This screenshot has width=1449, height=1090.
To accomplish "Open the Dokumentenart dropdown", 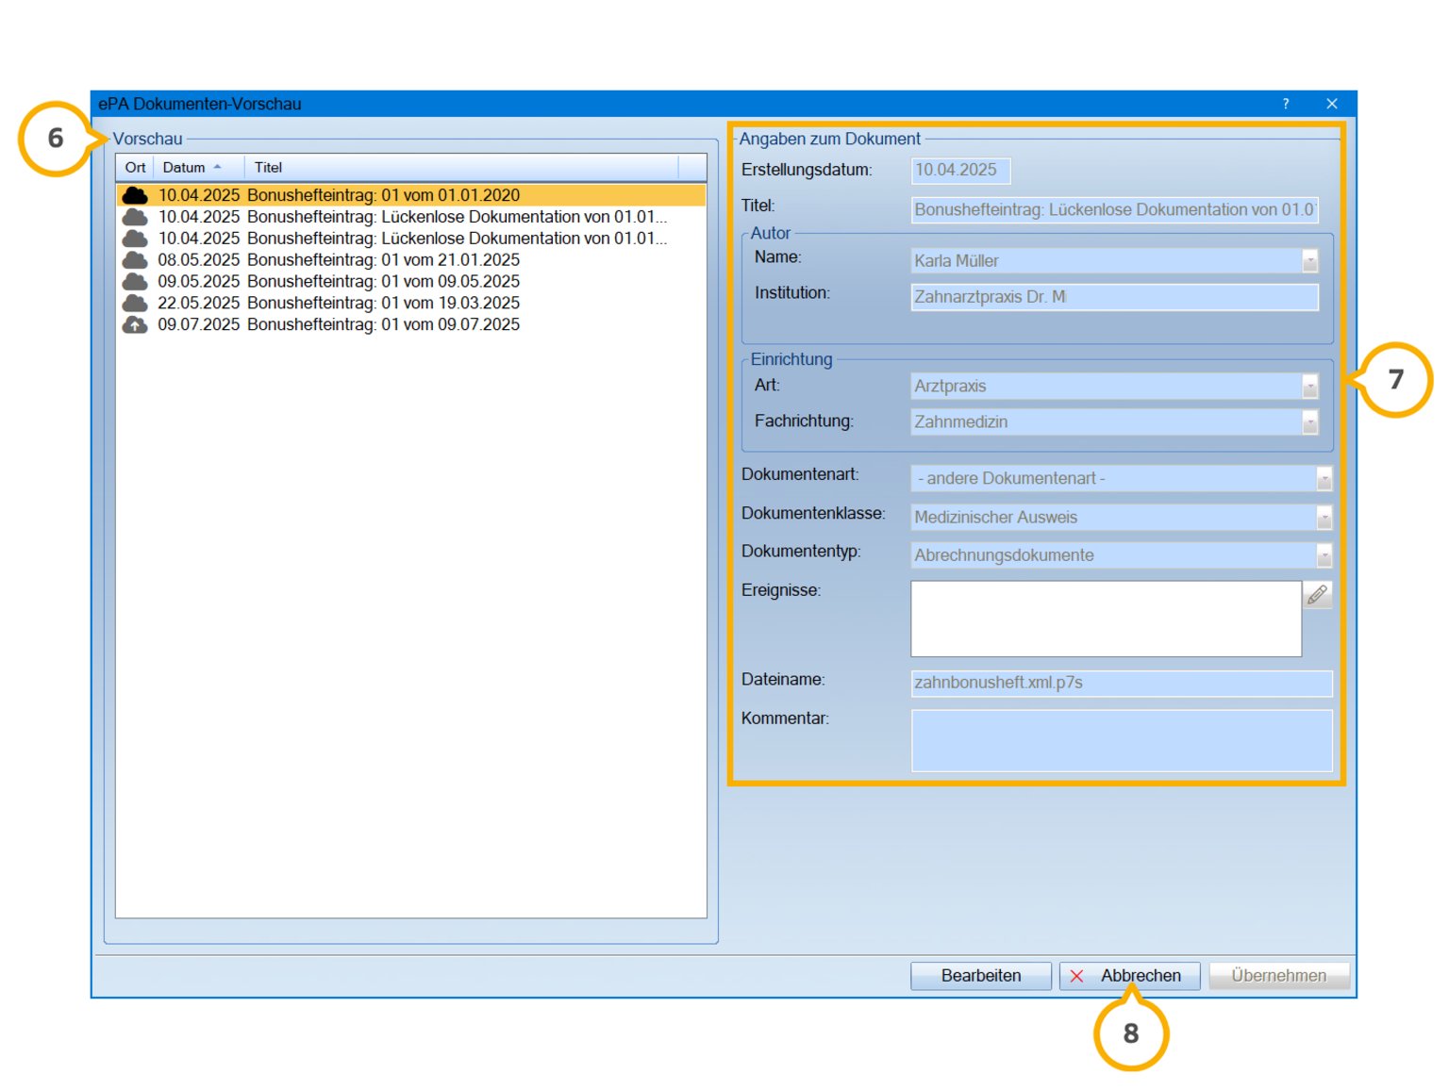I will pos(1324,479).
